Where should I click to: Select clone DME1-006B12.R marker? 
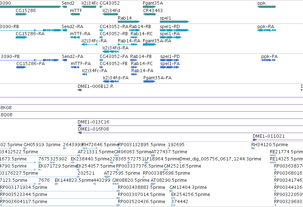click(x=79, y=90)
